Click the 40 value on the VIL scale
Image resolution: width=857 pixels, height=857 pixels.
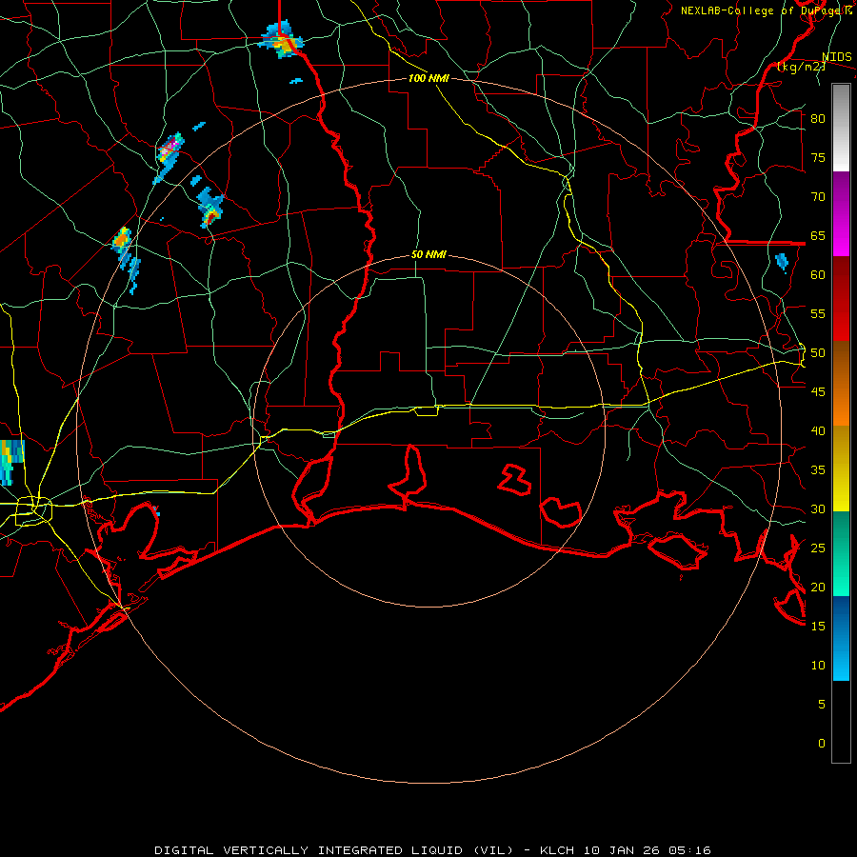click(x=818, y=431)
